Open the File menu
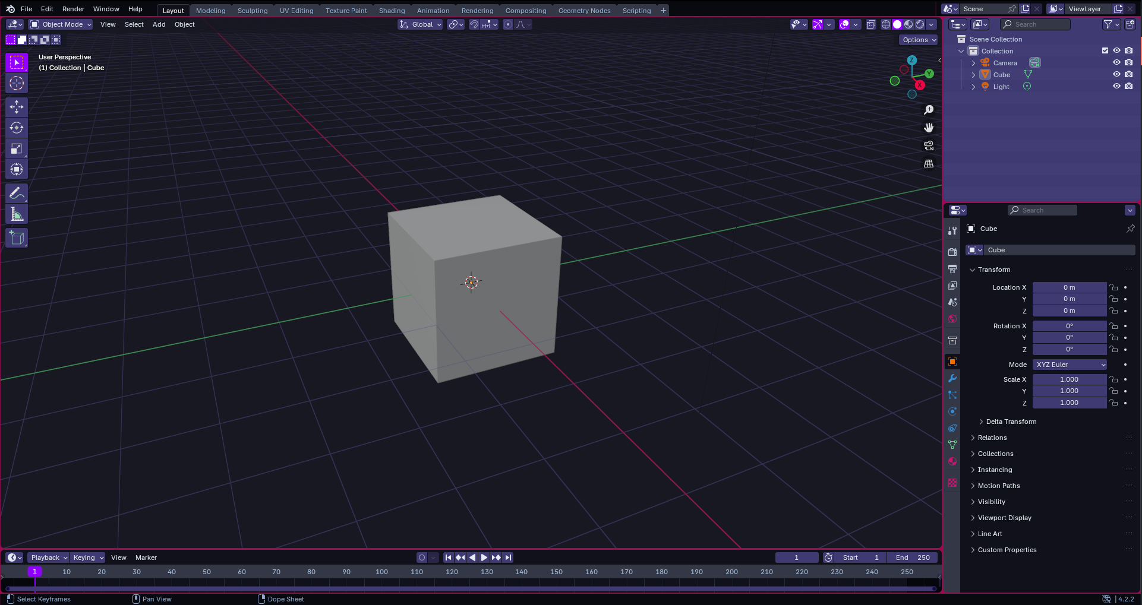Viewport: 1142px width, 605px height. pyautogui.click(x=26, y=9)
